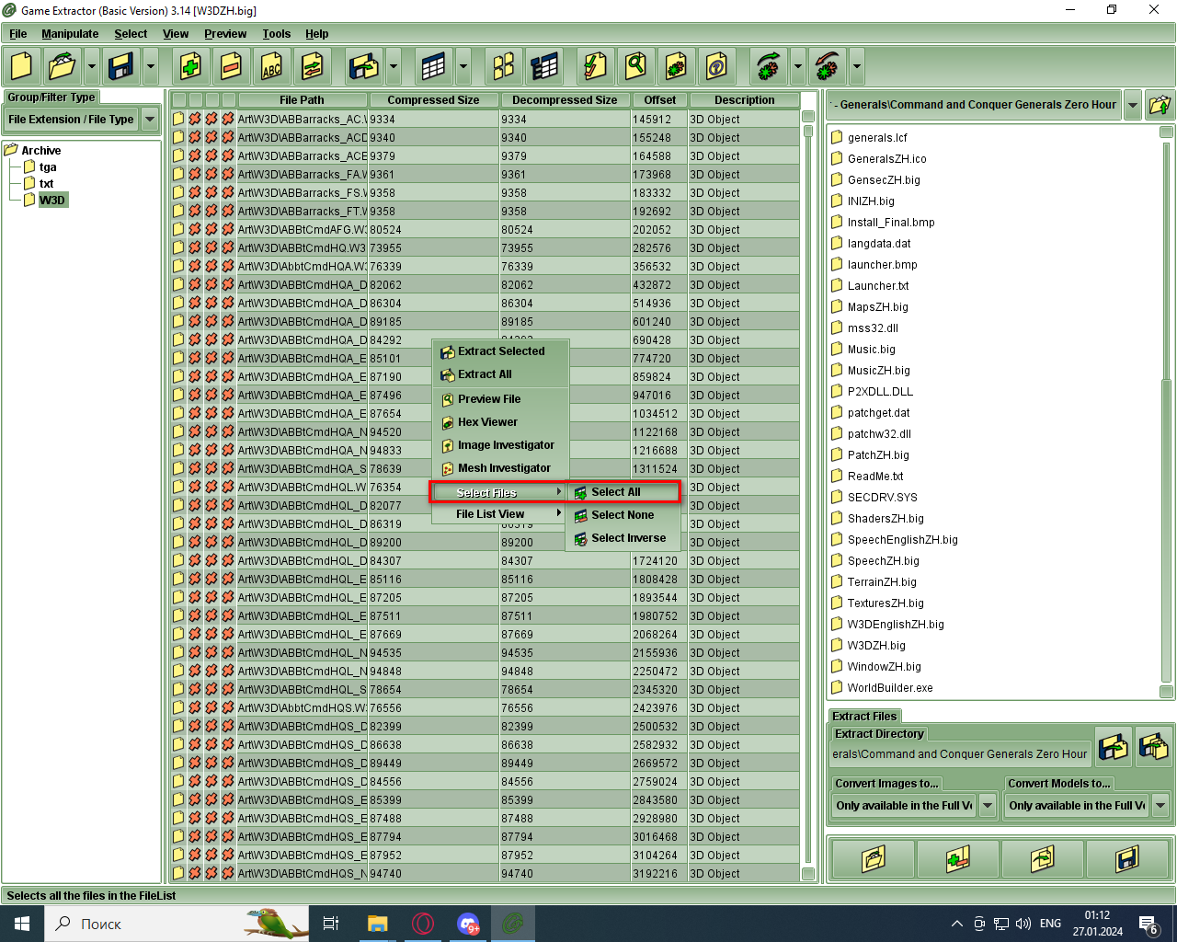Image resolution: width=1177 pixels, height=942 pixels.
Task: Expand green-arrow plugin dropdown arrow
Action: pyautogui.click(x=797, y=66)
